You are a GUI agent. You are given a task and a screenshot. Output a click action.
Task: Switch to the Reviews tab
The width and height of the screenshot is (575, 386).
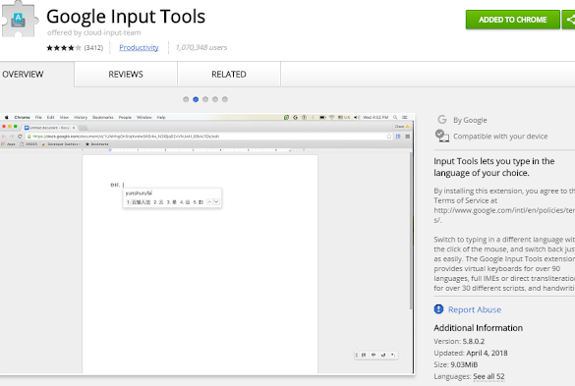coord(126,75)
